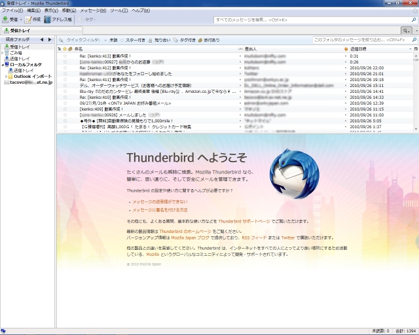
Task: Open Thunderbird サポートページ link
Action: (x=244, y=221)
